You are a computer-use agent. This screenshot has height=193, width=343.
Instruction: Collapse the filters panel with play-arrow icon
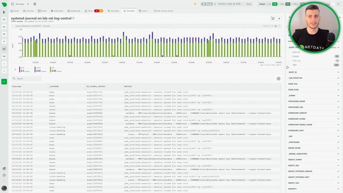pyautogui.click(x=287, y=68)
